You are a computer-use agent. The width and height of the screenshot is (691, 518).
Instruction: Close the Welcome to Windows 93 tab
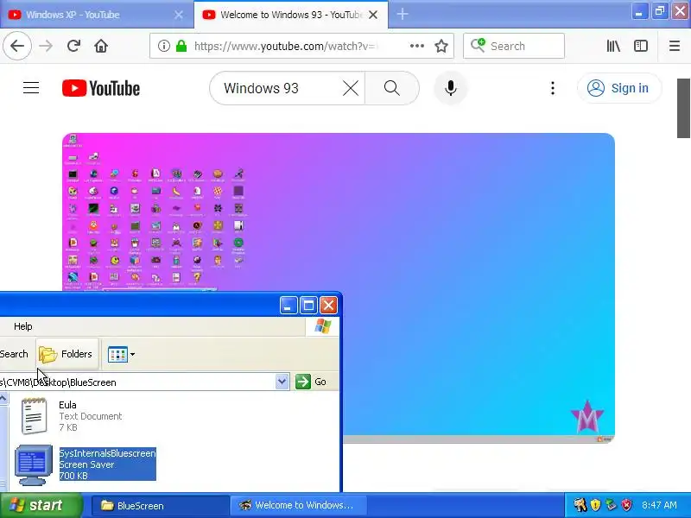[x=373, y=15]
